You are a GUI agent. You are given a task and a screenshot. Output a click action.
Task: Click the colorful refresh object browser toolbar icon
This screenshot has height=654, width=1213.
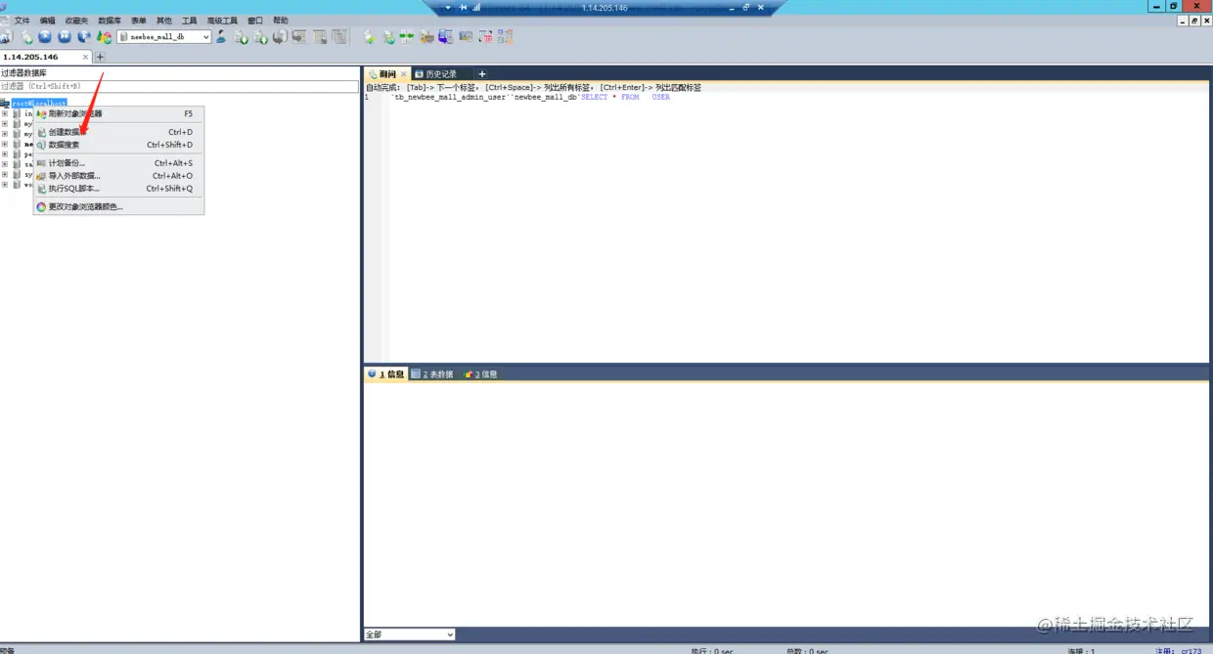(x=104, y=37)
